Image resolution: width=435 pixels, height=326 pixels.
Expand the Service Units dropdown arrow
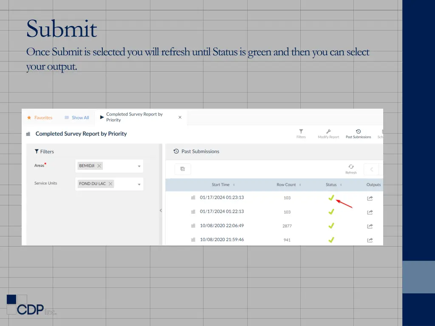tap(139, 184)
